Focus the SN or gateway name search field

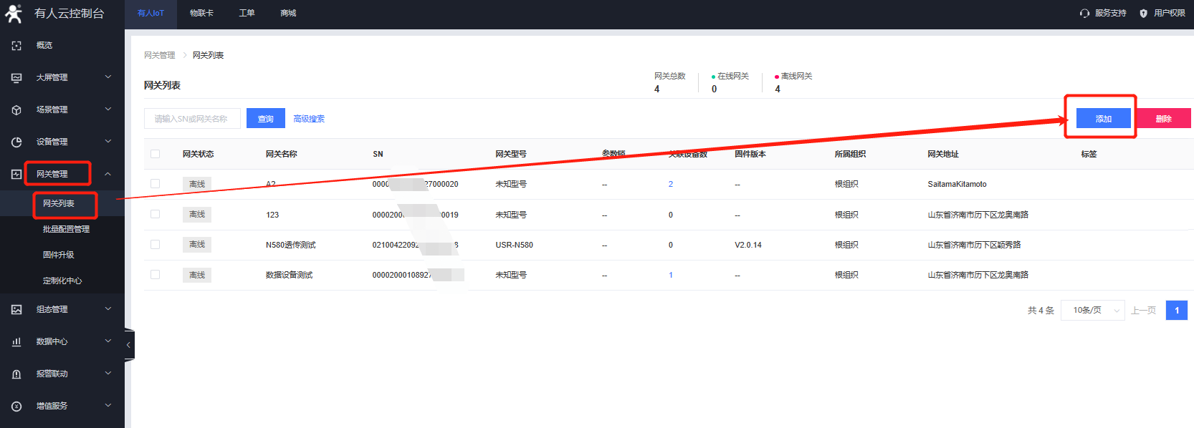(x=192, y=119)
